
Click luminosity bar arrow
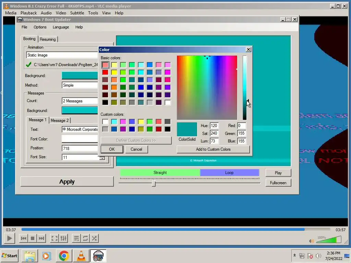coord(248,101)
